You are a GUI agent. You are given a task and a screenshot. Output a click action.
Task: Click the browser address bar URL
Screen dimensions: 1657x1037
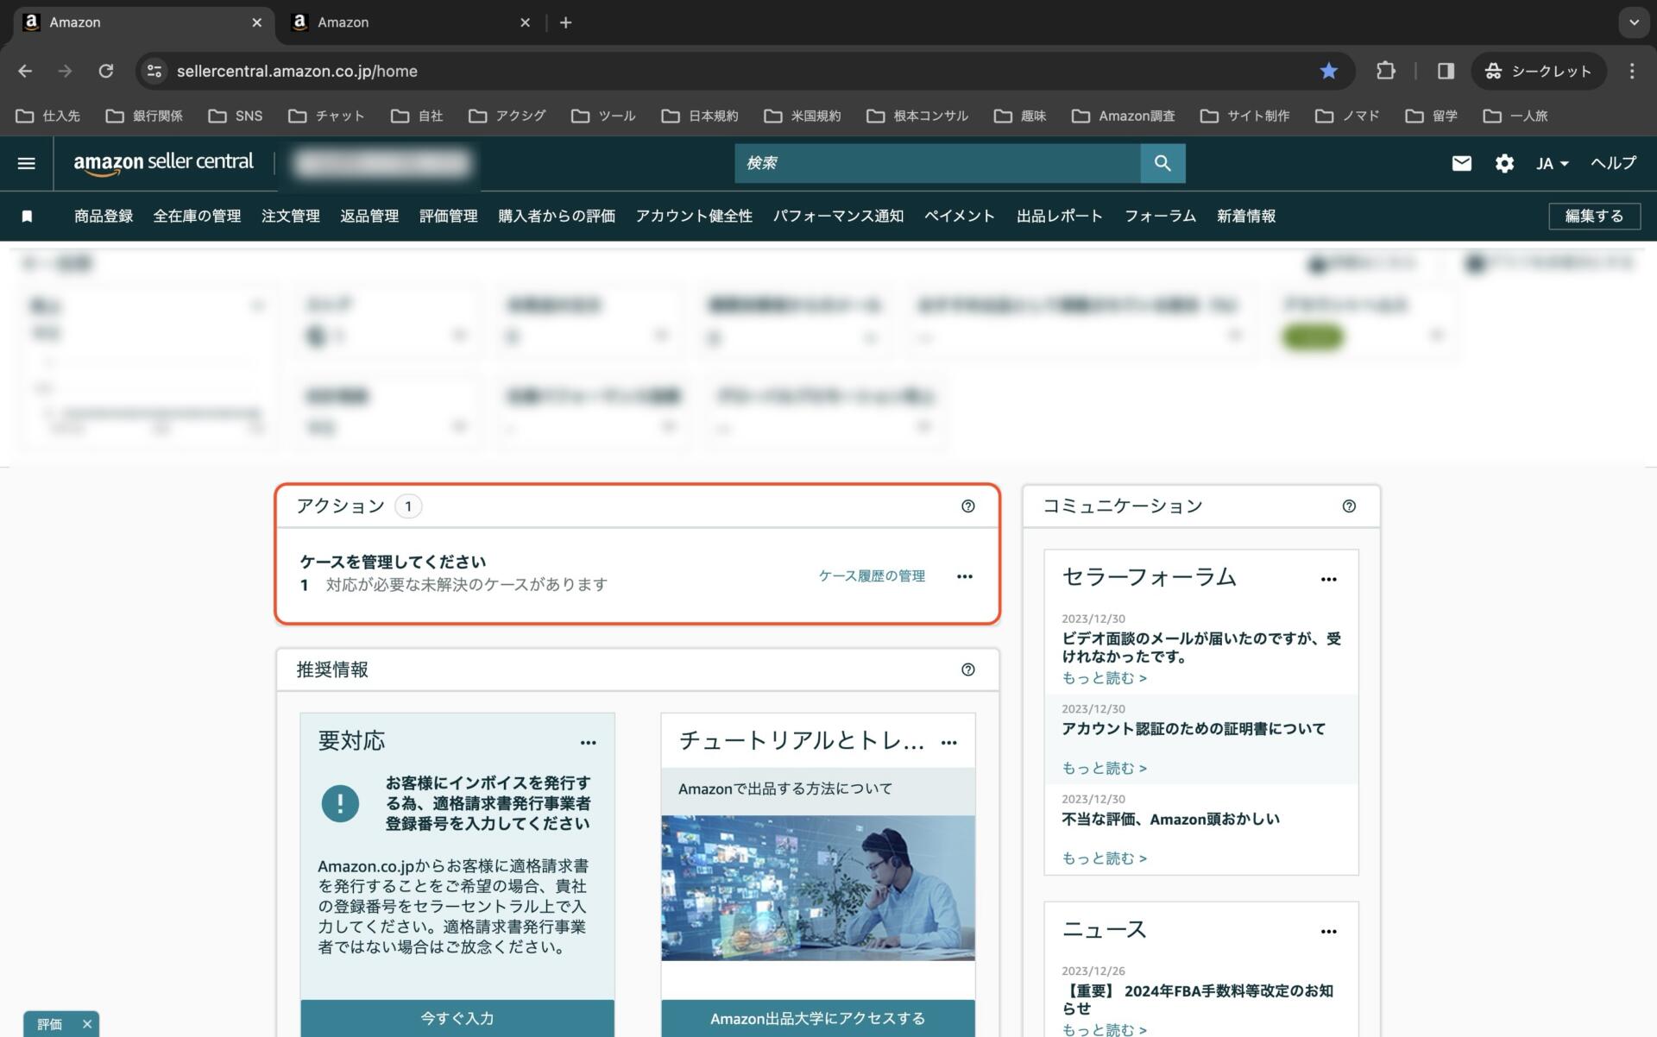[x=297, y=71]
